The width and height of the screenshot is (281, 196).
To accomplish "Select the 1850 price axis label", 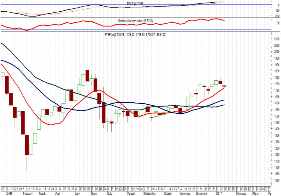I will click(277, 71).
